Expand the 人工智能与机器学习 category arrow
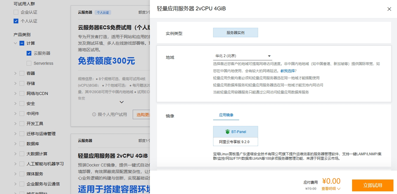The width and height of the screenshot is (397, 194). [15, 164]
